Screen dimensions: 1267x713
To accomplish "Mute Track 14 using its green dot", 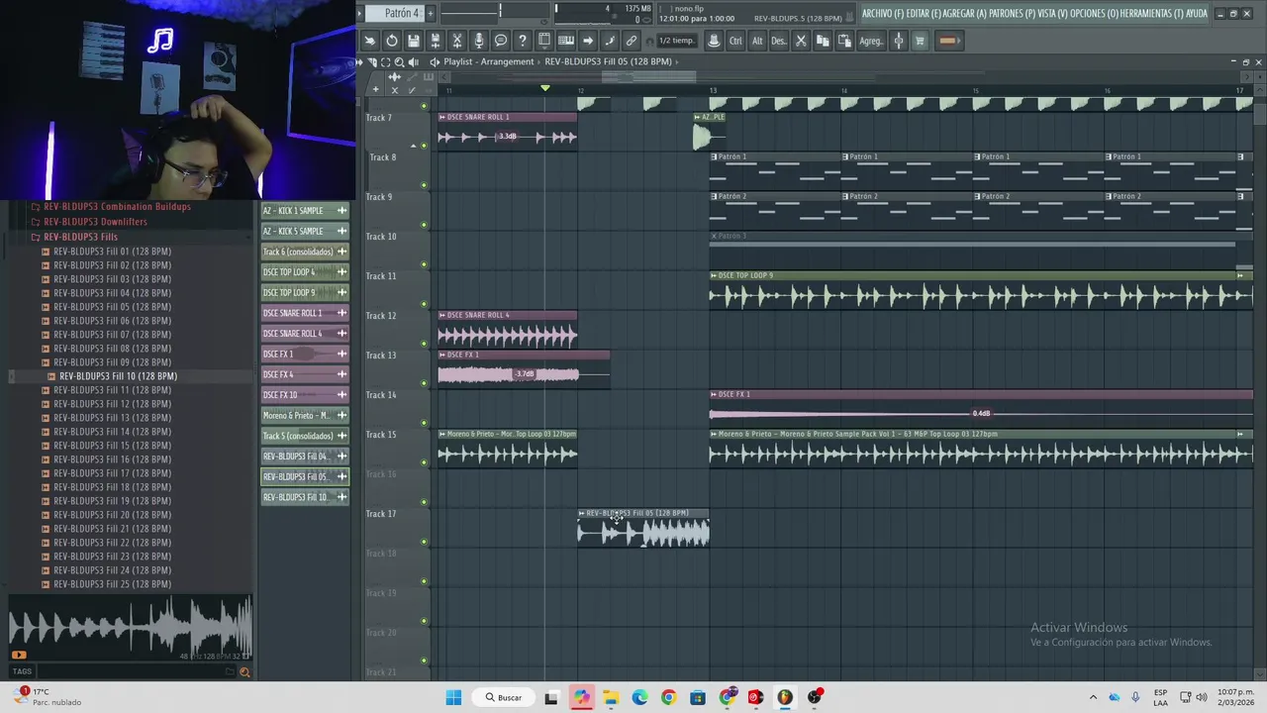I will 425,423.
